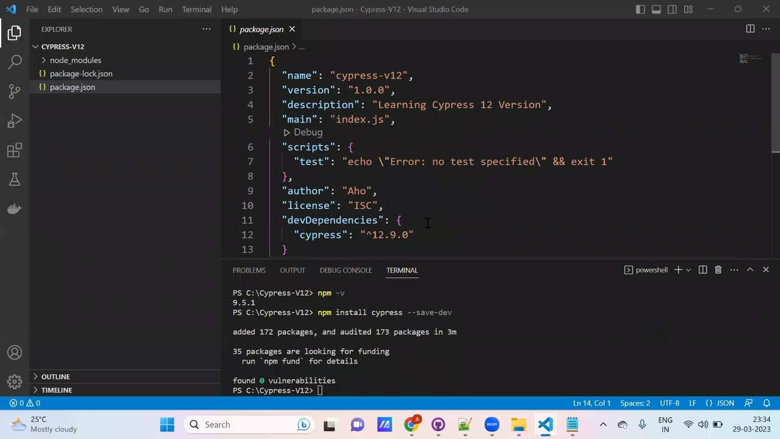Switch to the DEBUG CONSOLE tab
This screenshot has width=780, height=439.
[346, 270]
